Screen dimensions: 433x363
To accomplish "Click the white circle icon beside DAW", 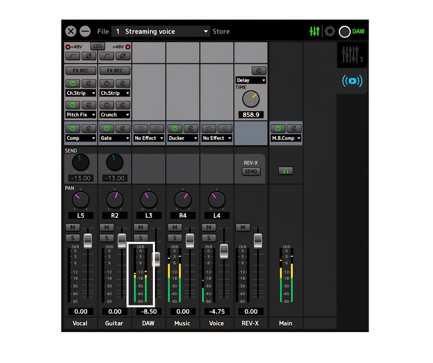I will point(345,32).
